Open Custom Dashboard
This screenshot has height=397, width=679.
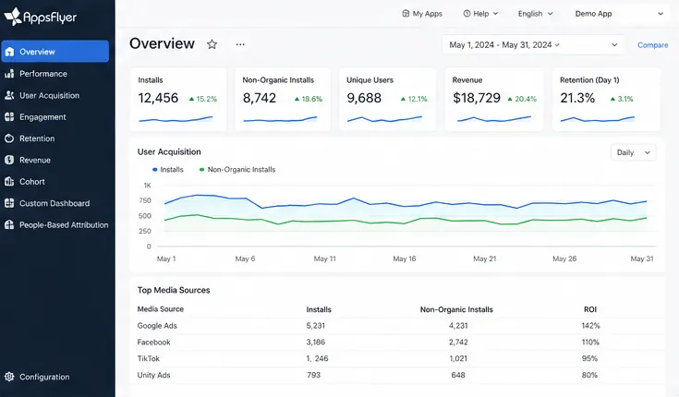(55, 203)
